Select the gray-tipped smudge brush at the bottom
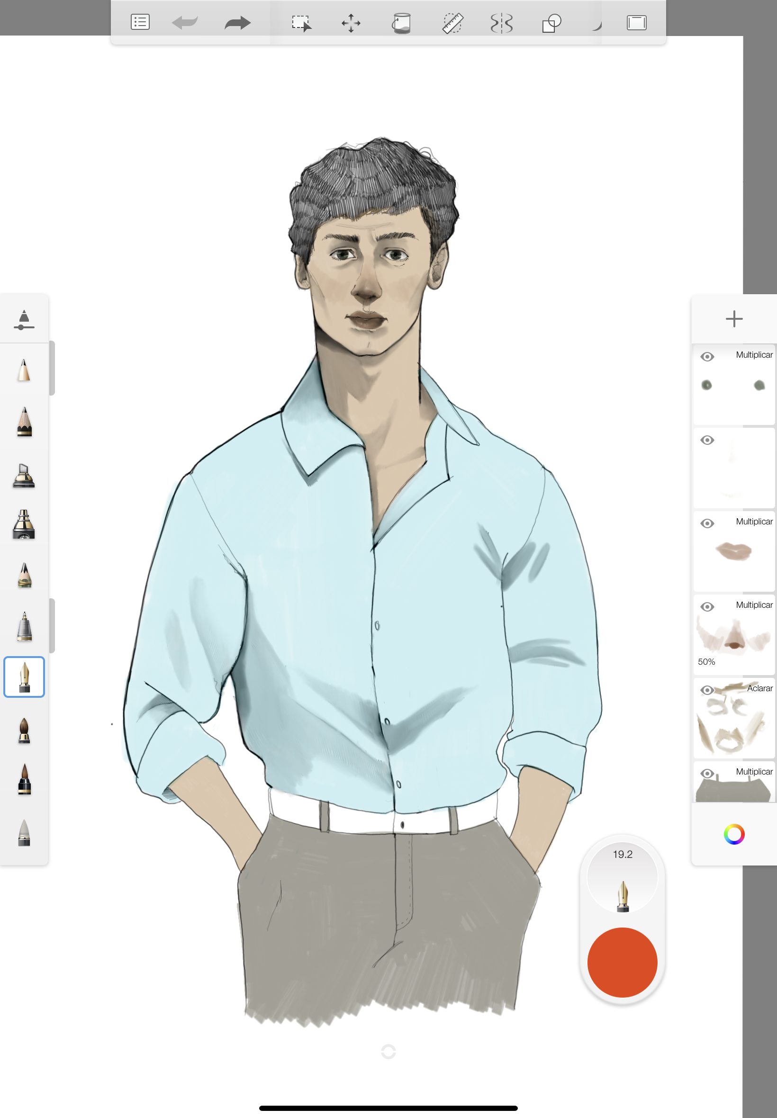The image size is (777, 1118). click(24, 832)
